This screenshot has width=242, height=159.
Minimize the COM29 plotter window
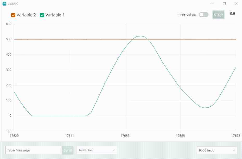tap(212, 4)
